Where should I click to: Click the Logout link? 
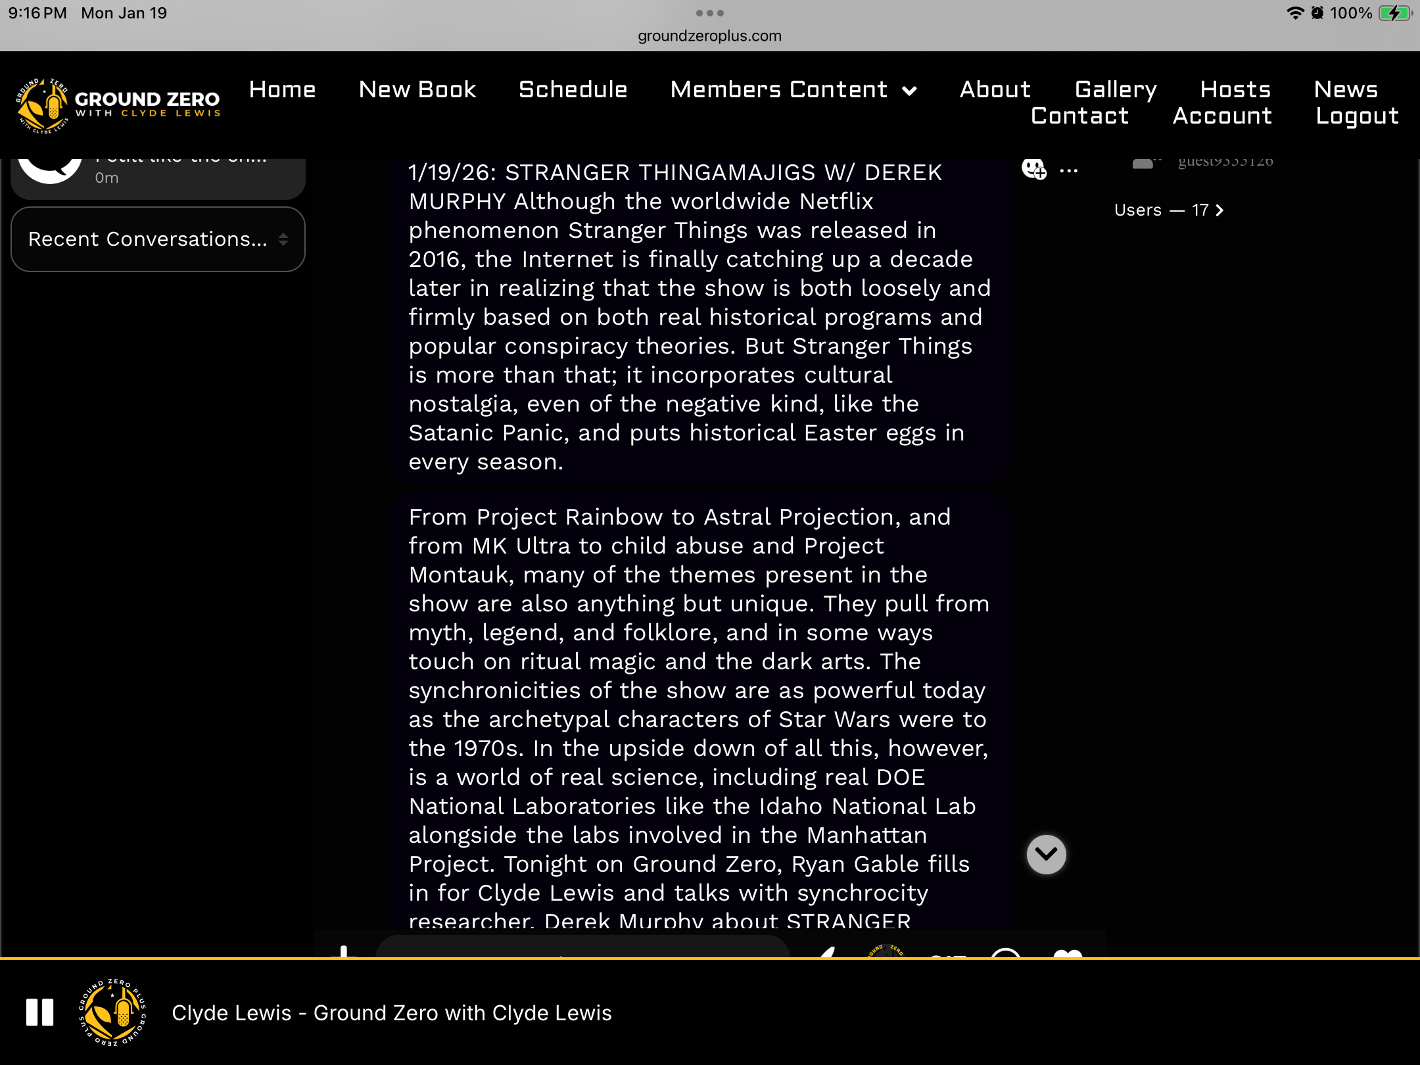point(1357,116)
